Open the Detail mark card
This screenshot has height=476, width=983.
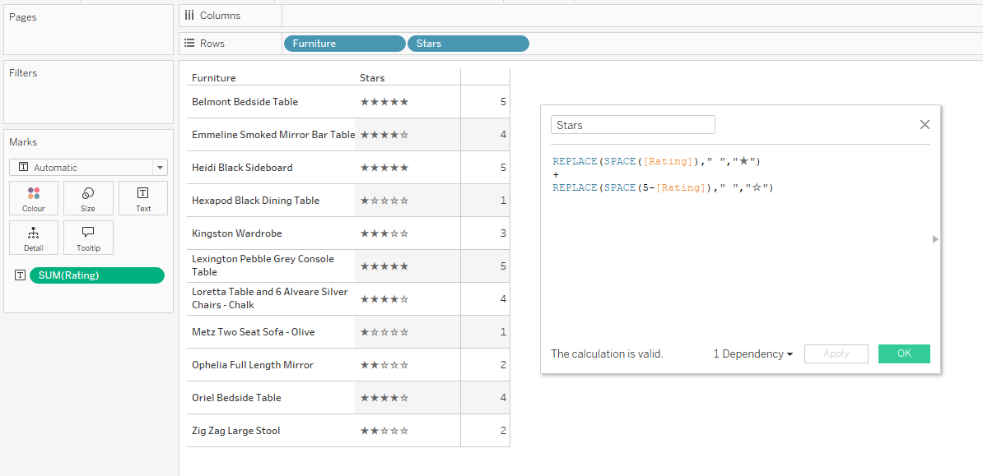point(34,238)
